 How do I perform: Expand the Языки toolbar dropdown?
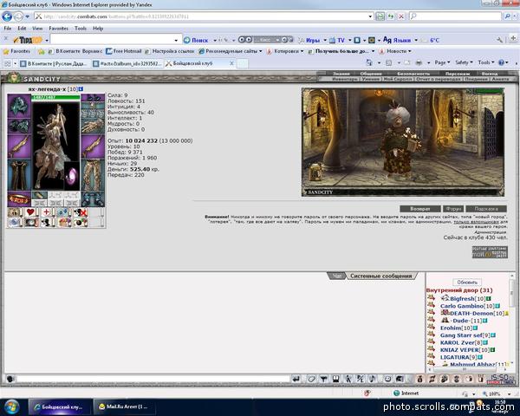[416, 40]
